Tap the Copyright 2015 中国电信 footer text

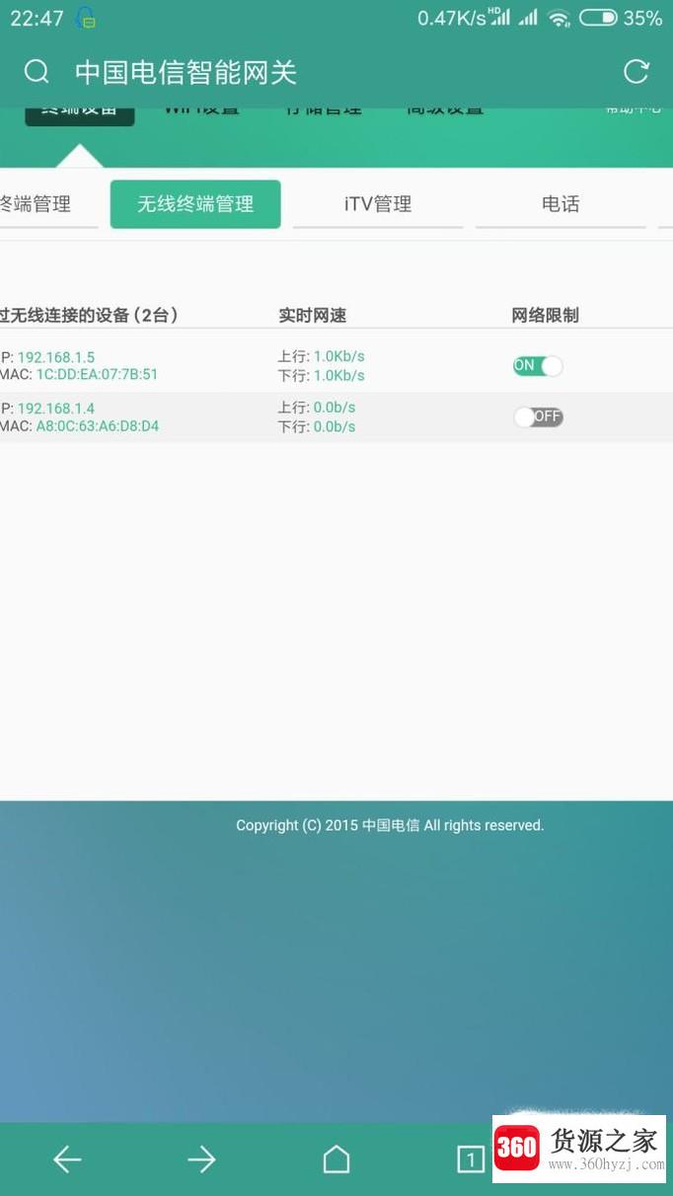point(390,825)
